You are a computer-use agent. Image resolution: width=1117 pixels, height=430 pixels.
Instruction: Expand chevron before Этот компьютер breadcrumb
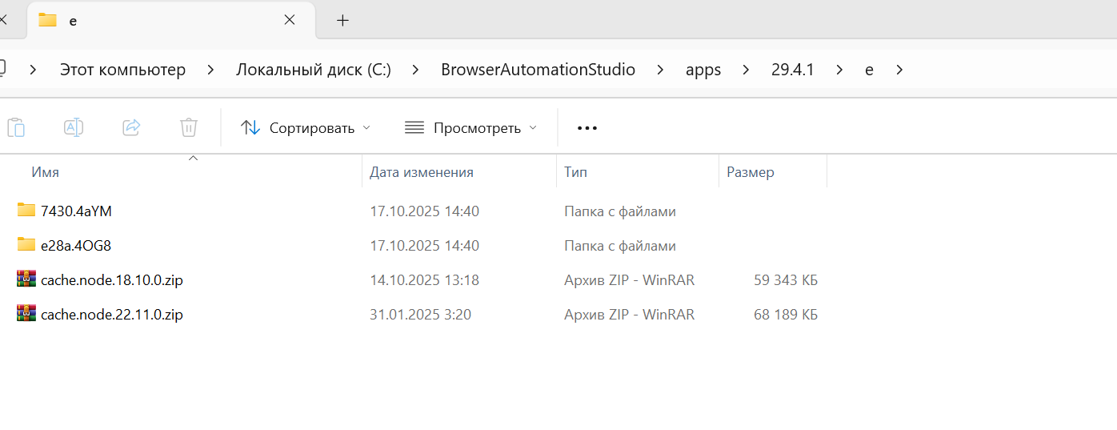tap(34, 70)
